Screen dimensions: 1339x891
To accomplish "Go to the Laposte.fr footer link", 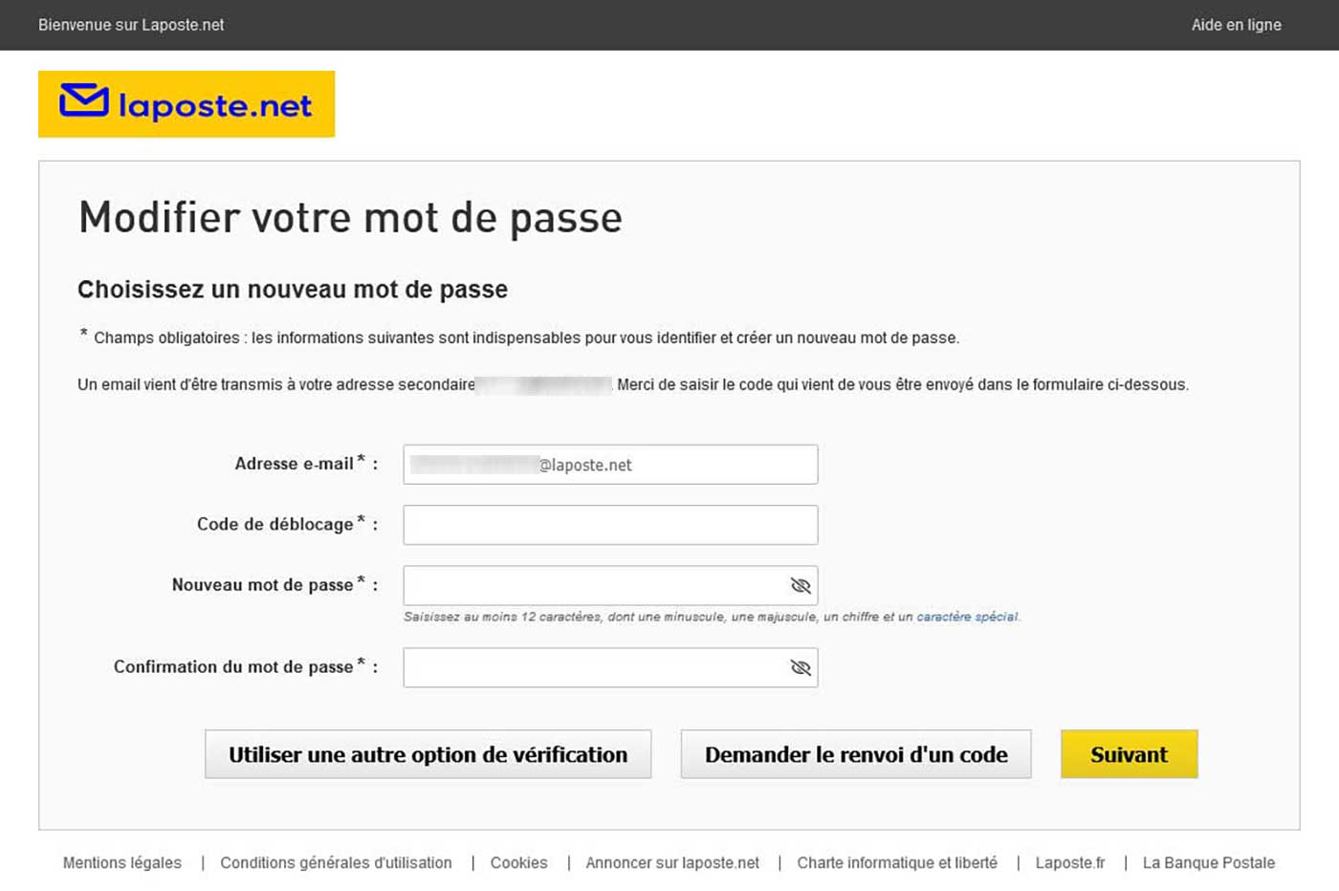I will tap(1070, 862).
